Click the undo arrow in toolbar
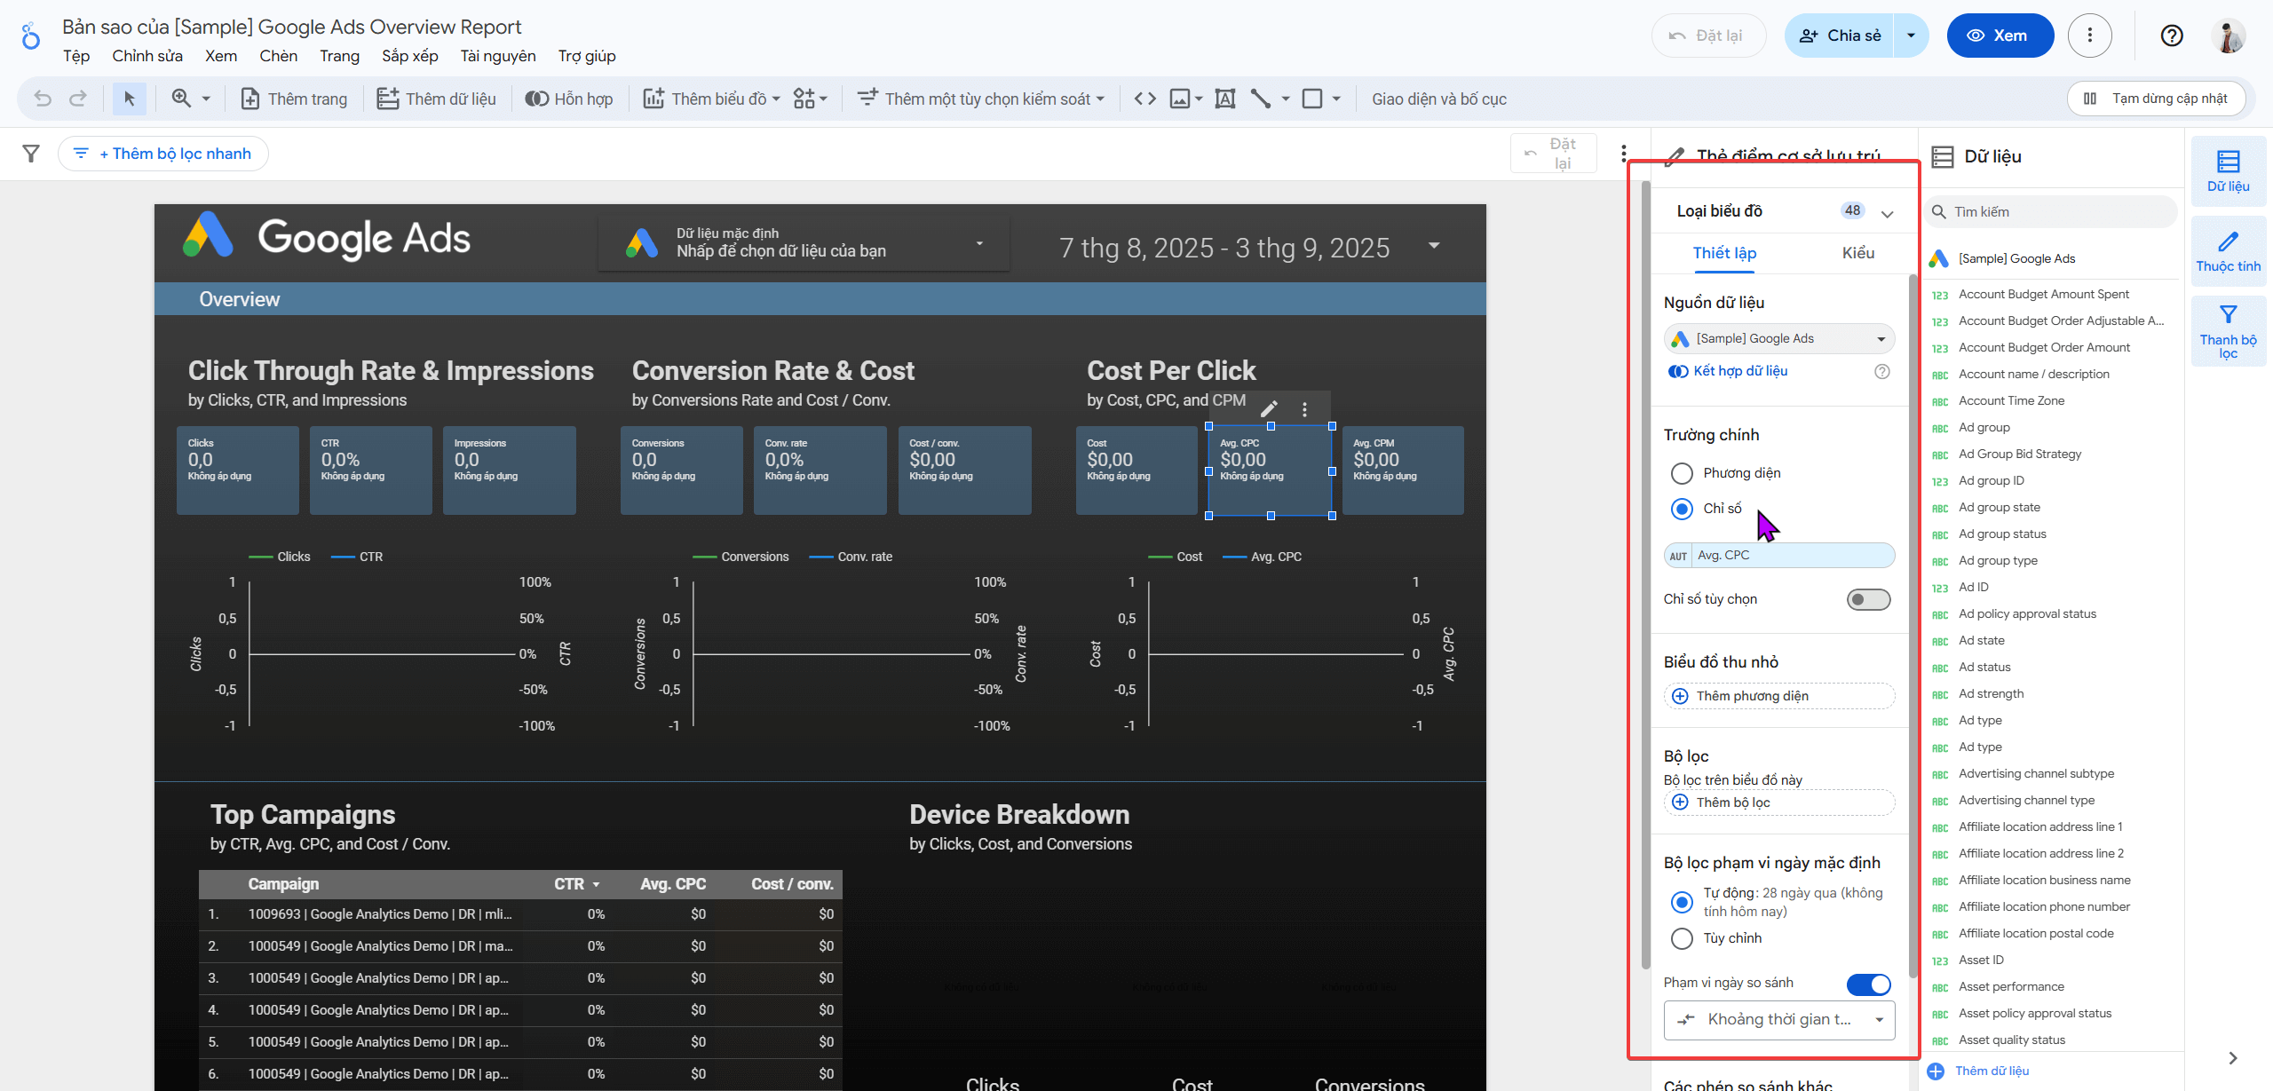 click(43, 99)
